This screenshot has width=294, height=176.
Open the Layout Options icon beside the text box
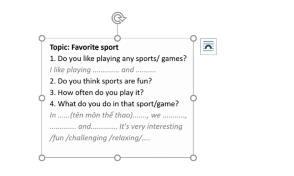[208, 47]
